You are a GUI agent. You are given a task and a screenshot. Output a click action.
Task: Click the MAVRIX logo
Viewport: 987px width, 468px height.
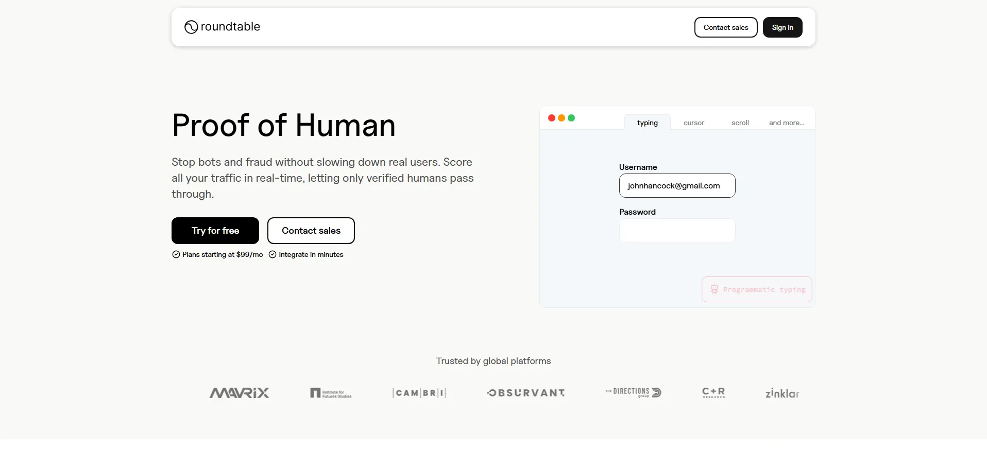239,393
